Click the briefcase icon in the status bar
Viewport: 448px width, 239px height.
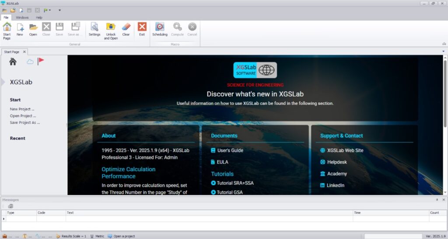pos(4,236)
